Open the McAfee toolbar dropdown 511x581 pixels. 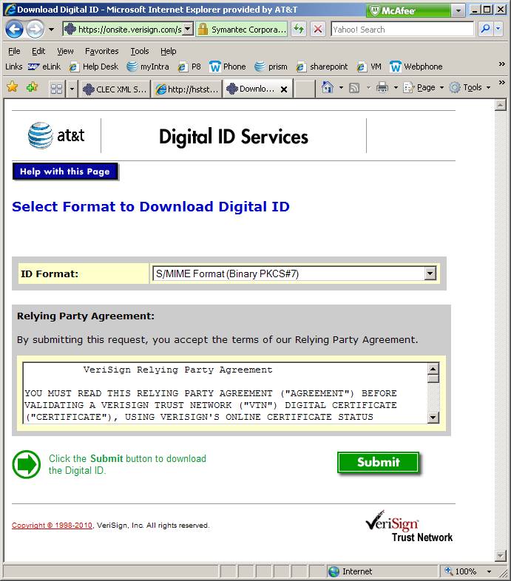pyautogui.click(x=458, y=10)
